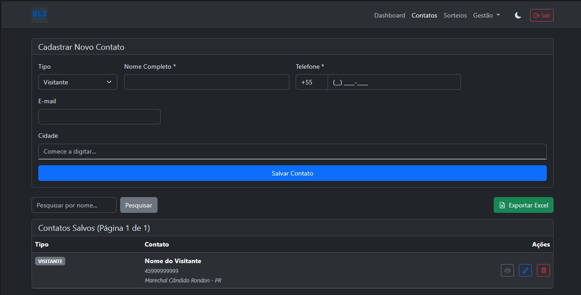Click into the Telefone number field
The image size is (581, 295).
point(394,82)
